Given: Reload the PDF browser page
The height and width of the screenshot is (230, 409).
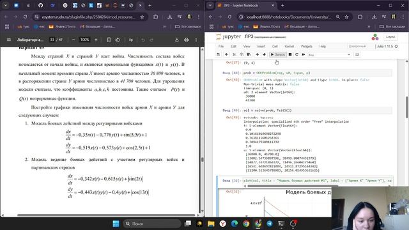Looking at the screenshot, I should [x=25, y=17].
